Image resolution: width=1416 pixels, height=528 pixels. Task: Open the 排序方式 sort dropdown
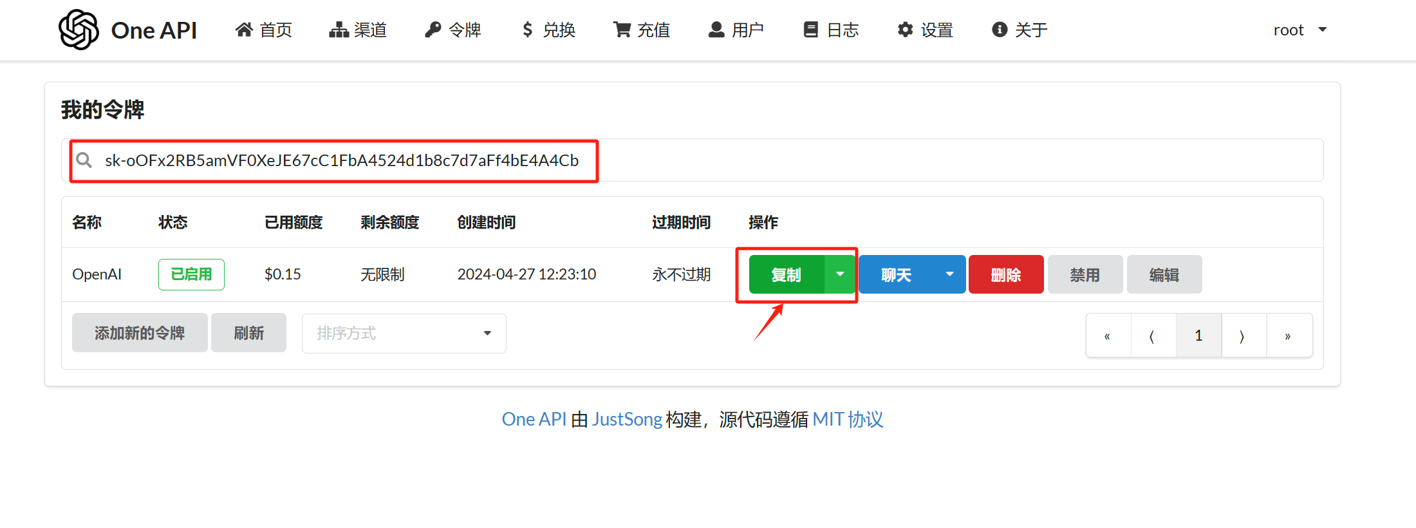(404, 334)
